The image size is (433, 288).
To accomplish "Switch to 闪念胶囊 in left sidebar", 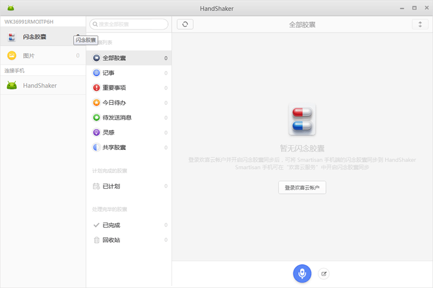I will pyautogui.click(x=35, y=37).
